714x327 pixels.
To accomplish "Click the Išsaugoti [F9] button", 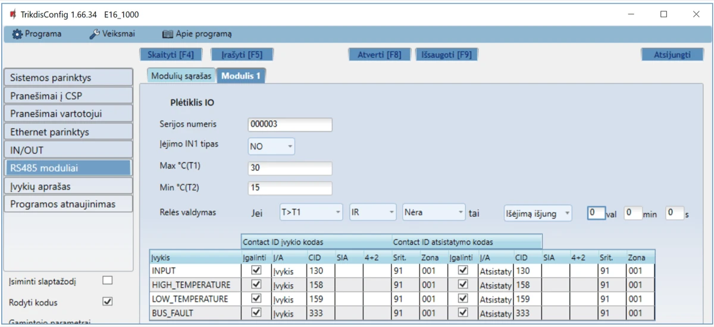I will tap(446, 55).
